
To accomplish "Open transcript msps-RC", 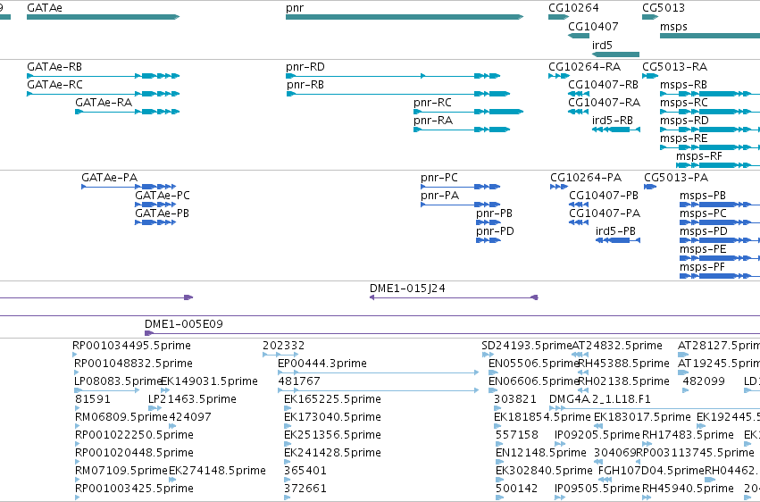I will [684, 103].
